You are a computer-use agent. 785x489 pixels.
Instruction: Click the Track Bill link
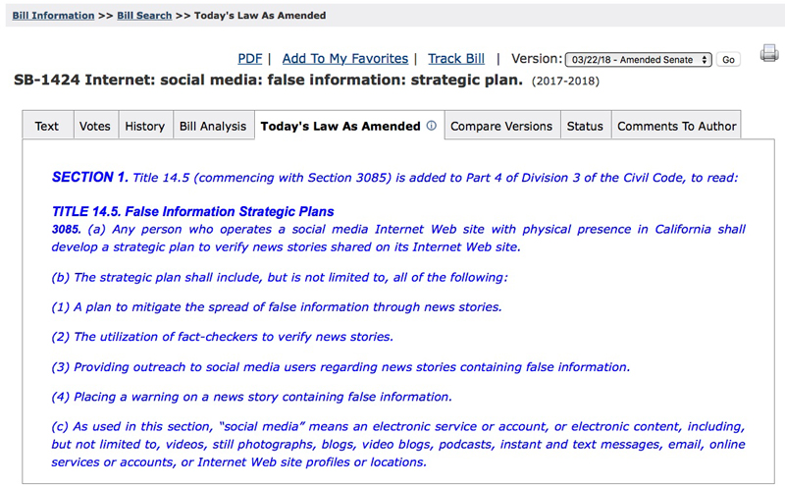(457, 59)
